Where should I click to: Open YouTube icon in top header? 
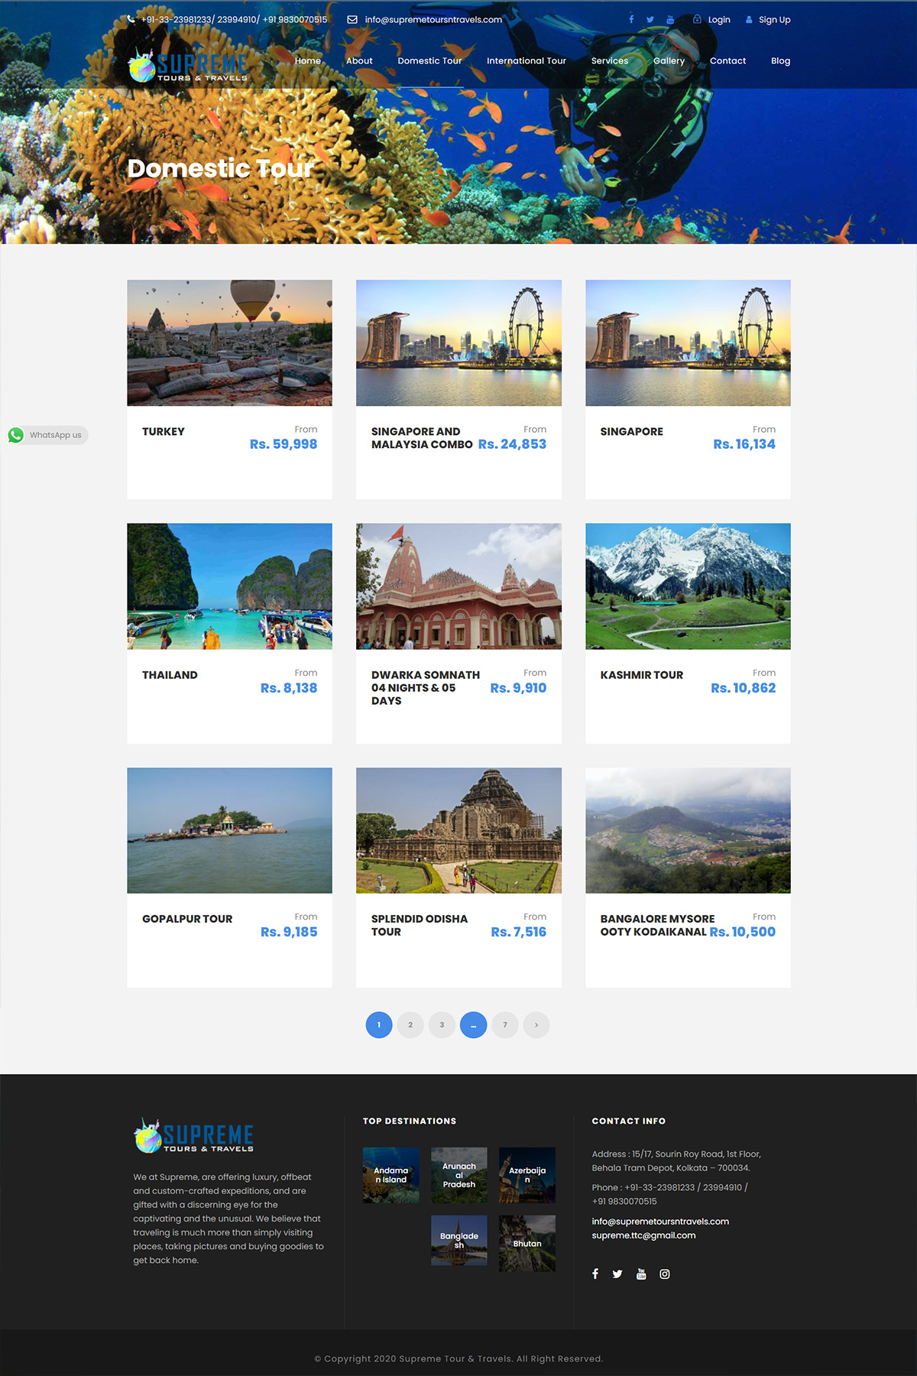[x=670, y=19]
